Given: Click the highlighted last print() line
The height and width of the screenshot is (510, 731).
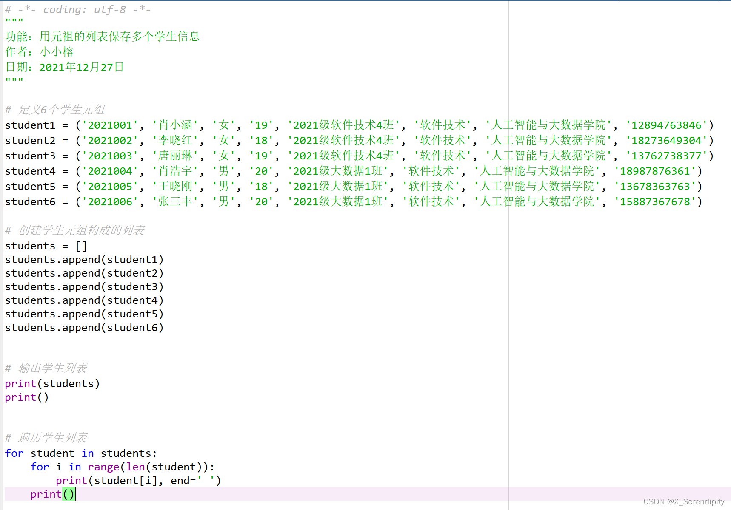Looking at the screenshot, I should [53, 494].
